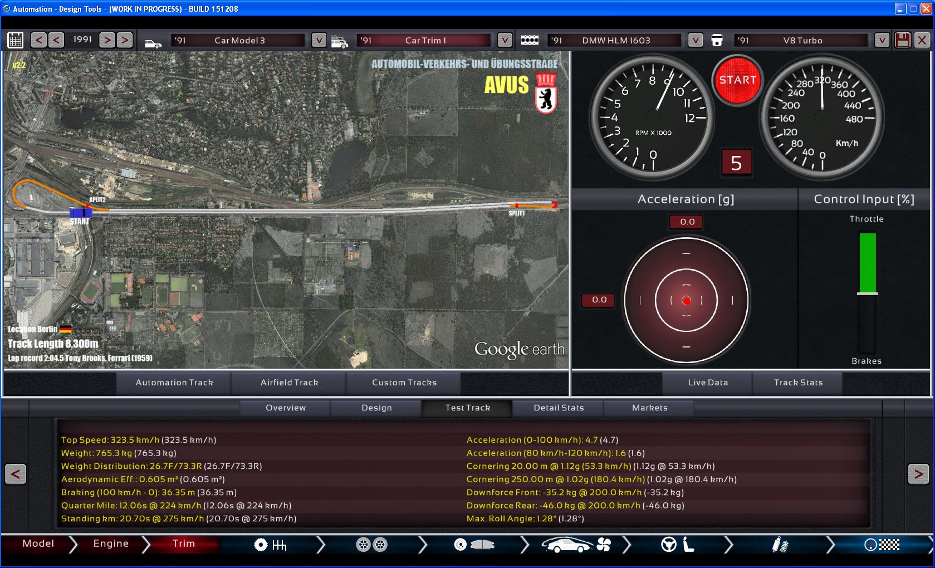
Task: Open Custom Tracks
Action: point(404,383)
